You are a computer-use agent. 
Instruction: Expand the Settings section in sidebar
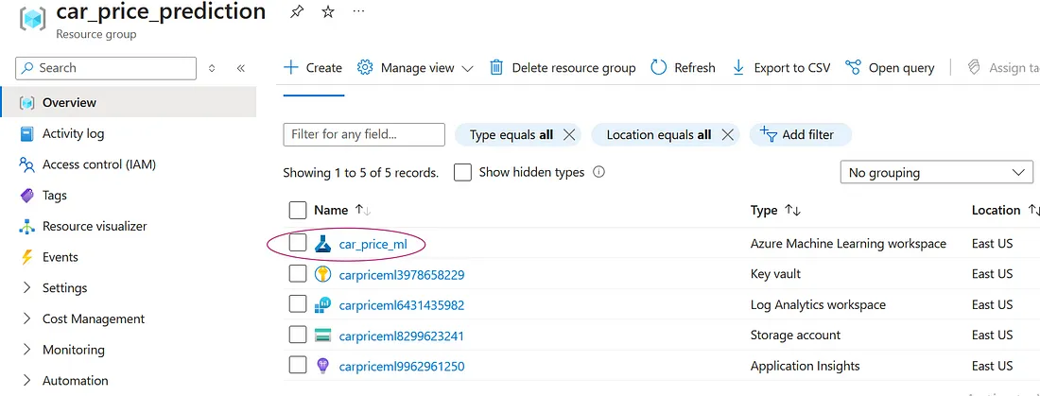pos(26,288)
